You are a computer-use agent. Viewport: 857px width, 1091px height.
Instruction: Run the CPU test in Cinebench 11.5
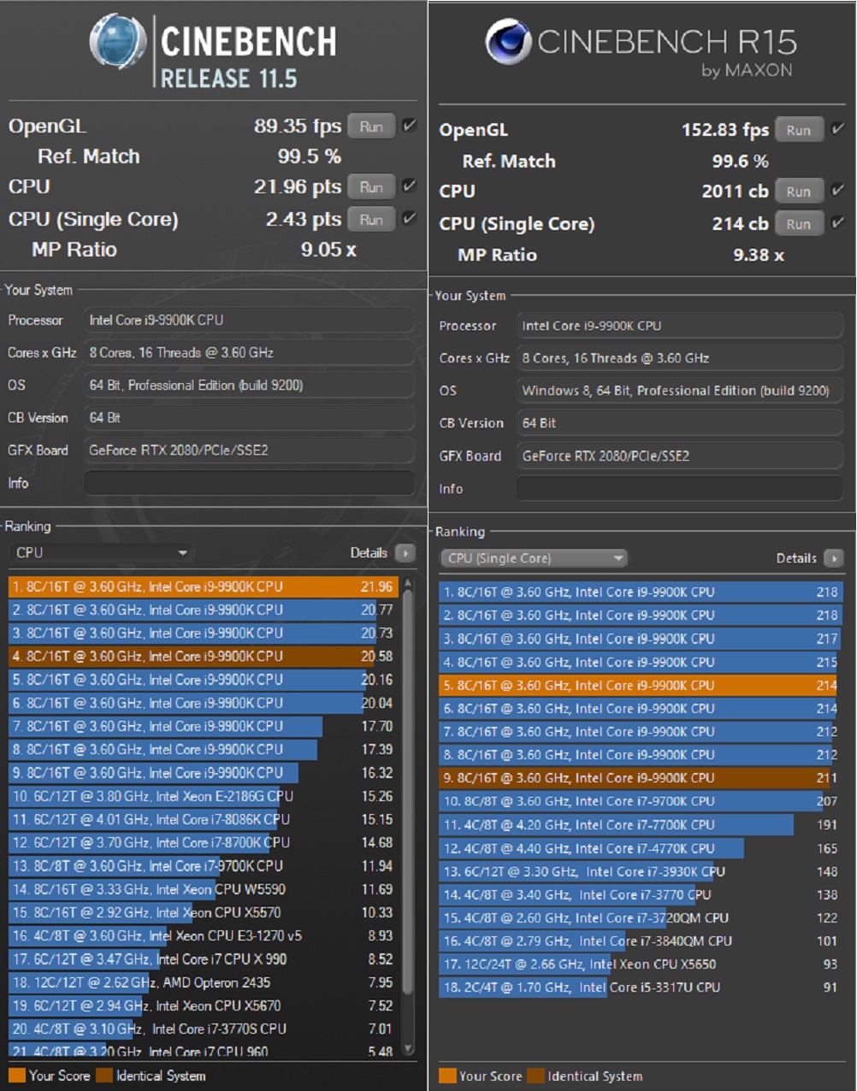pyautogui.click(x=371, y=187)
